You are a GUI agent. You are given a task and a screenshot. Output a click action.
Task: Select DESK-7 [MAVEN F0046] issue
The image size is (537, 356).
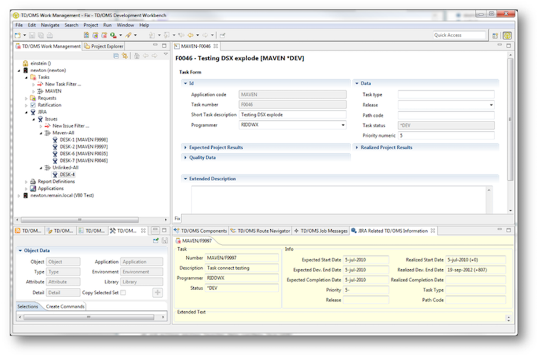click(x=84, y=161)
